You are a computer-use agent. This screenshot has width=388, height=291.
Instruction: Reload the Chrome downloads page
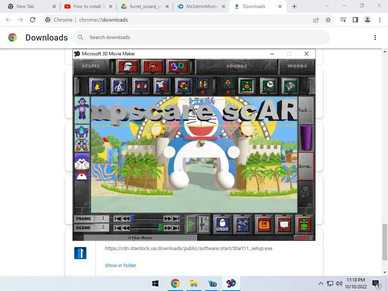click(33, 20)
